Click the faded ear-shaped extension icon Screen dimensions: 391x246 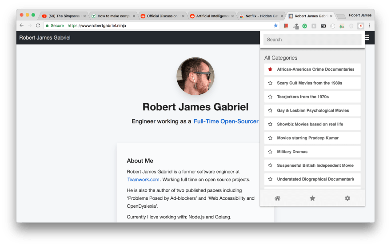[x=351, y=26]
